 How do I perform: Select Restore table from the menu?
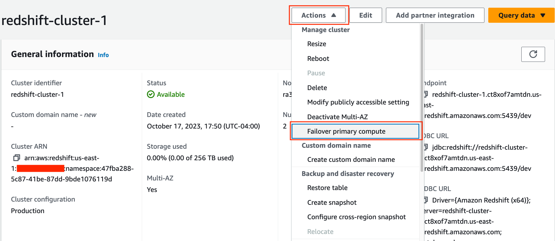(327, 188)
